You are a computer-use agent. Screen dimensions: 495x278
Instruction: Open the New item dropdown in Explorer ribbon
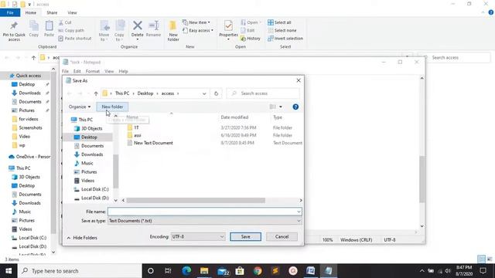tap(196, 22)
